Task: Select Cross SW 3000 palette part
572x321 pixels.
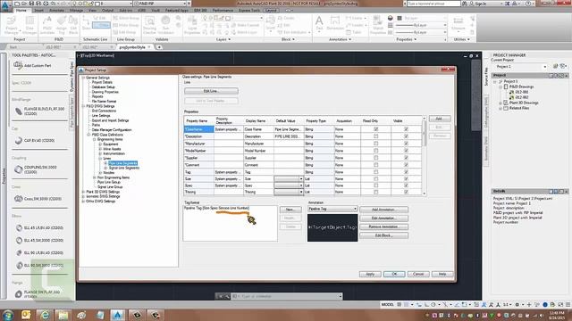Action: (38, 199)
